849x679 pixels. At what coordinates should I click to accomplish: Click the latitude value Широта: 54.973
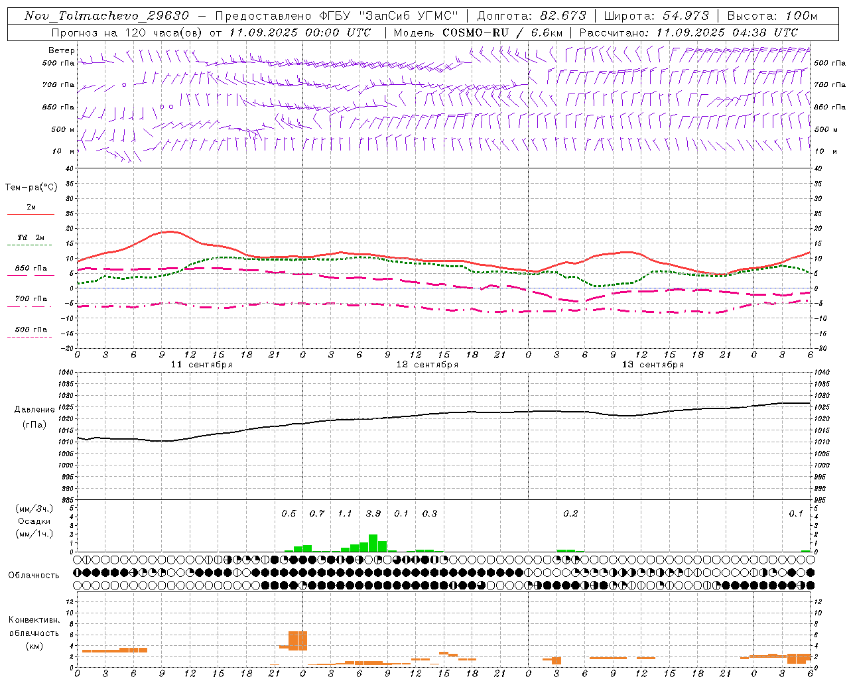click(x=657, y=16)
